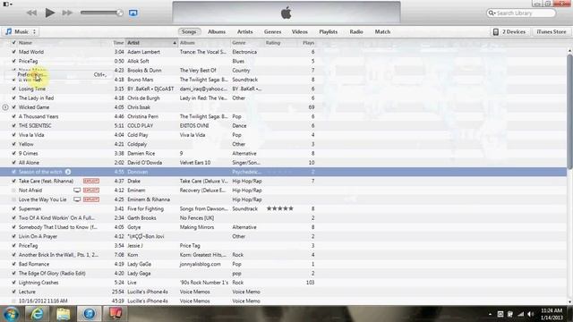The height and width of the screenshot is (322, 573).
Task: Sort by the Album column header
Action: (x=187, y=43)
